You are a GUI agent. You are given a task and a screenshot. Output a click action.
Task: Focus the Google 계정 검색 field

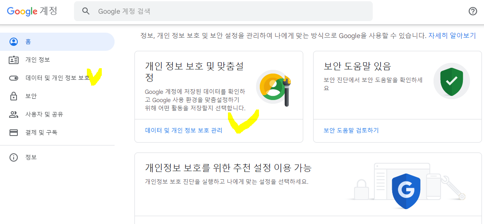pos(223,11)
